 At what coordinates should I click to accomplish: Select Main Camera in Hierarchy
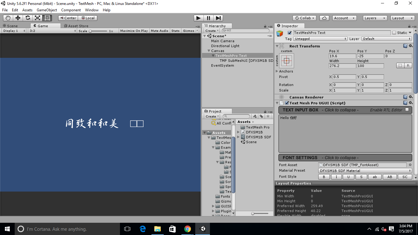click(x=223, y=41)
